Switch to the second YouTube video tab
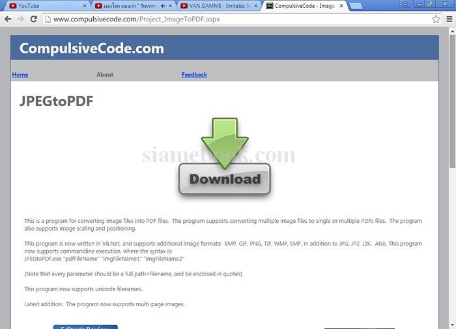The image size is (456, 329). [134, 6]
